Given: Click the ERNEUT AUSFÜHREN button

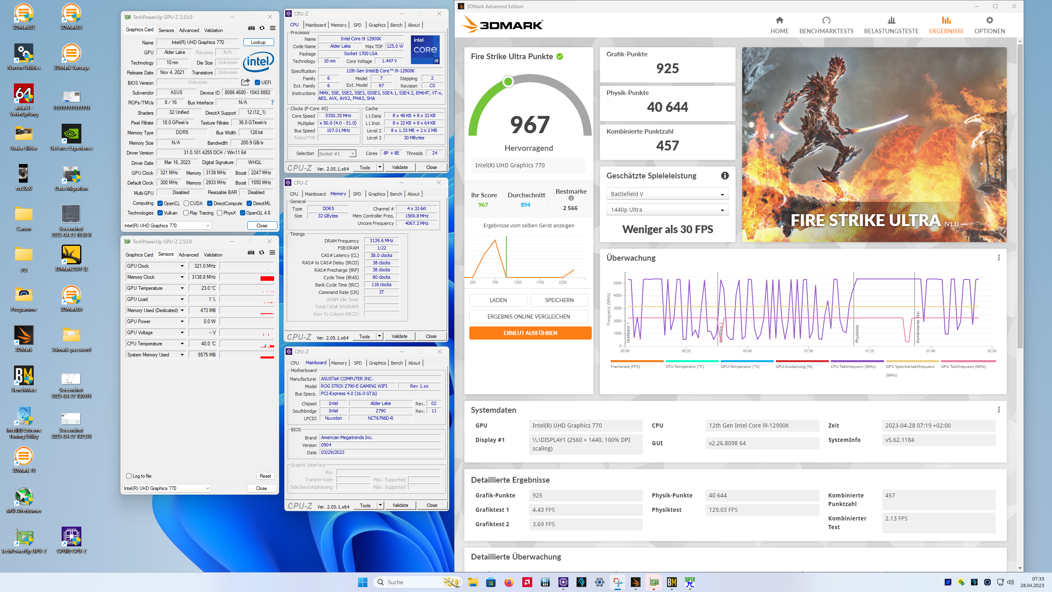Looking at the screenshot, I should tap(530, 333).
